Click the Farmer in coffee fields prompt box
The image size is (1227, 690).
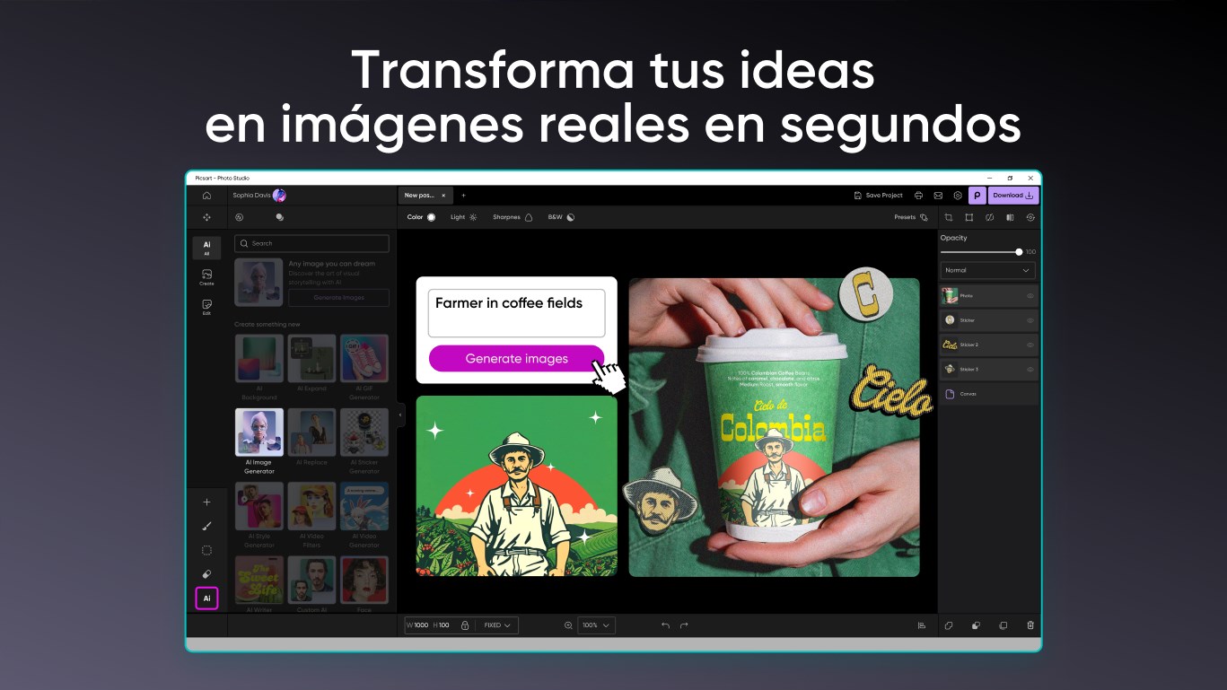pos(516,312)
